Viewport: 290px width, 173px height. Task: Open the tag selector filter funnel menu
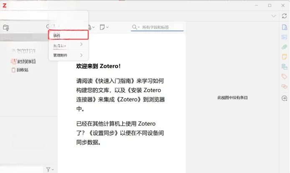tap(49, 169)
